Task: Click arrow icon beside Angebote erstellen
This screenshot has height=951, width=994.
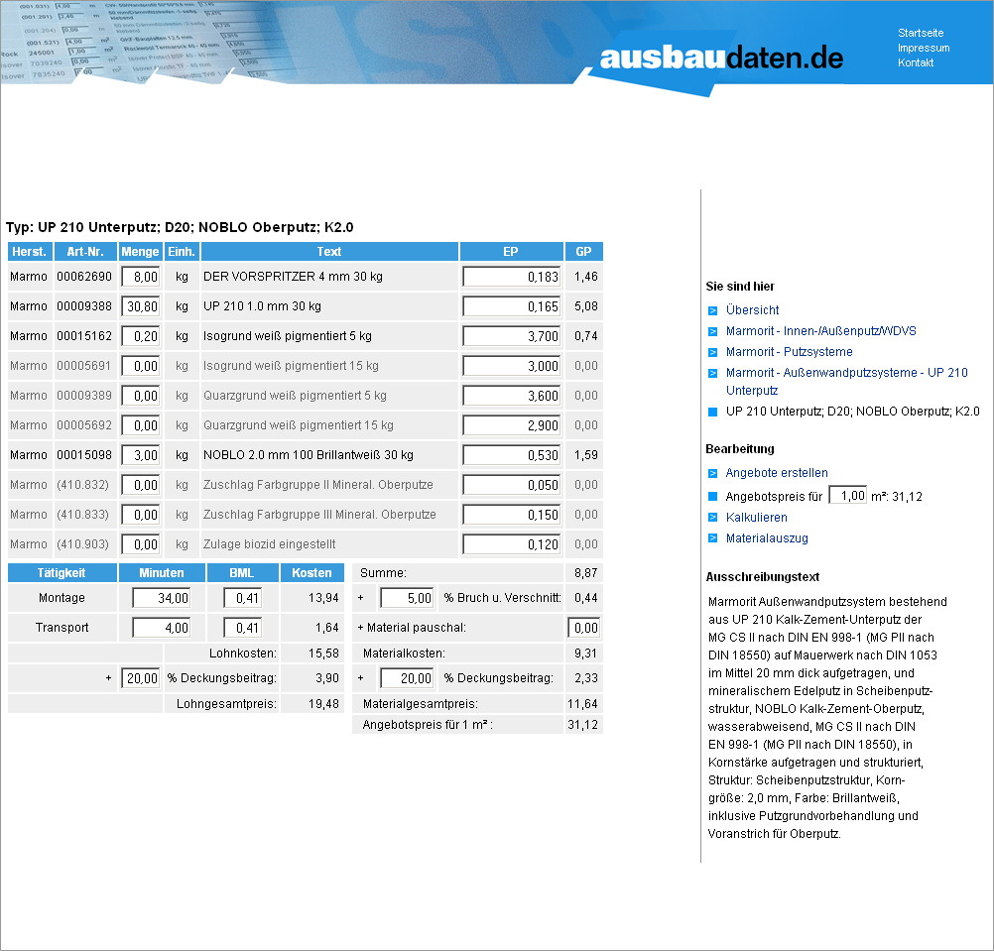Action: (x=712, y=473)
